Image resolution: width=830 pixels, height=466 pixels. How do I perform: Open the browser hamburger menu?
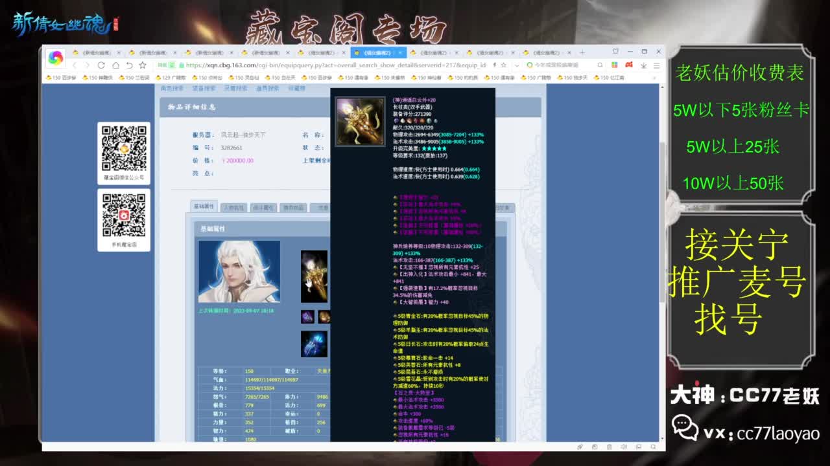(656, 65)
